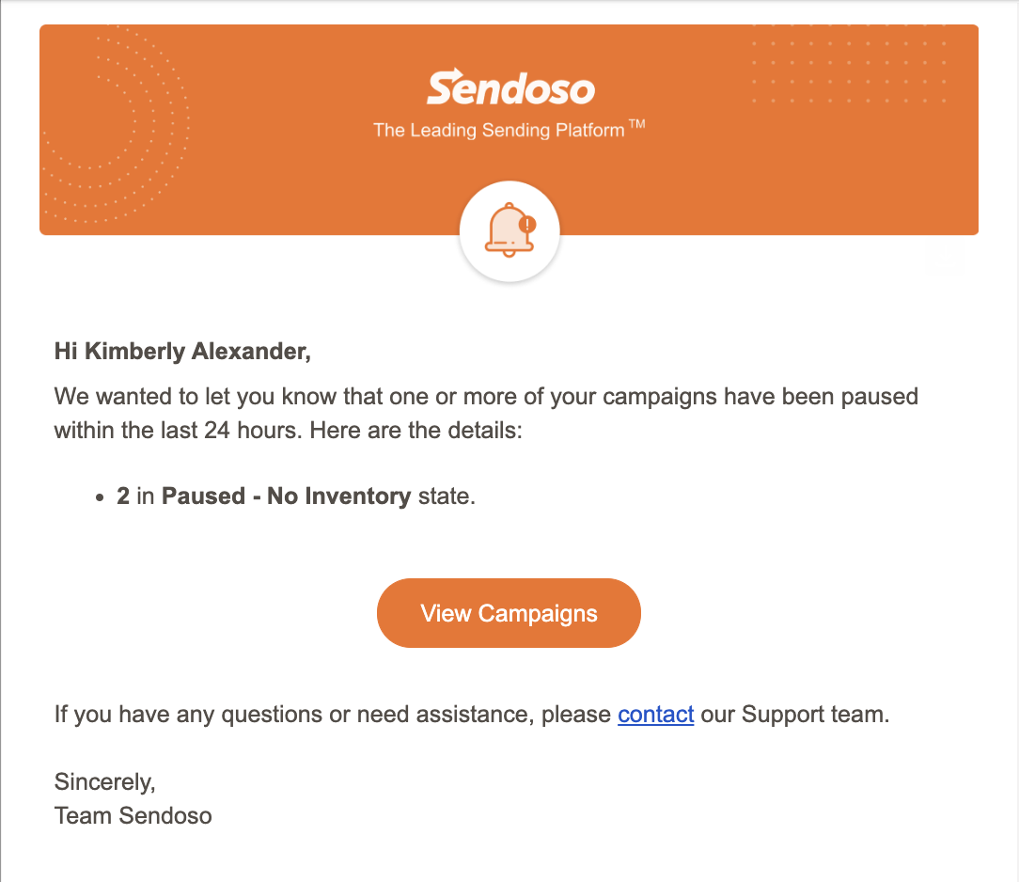Click the TM trademark symbol
1019x882 pixels.
pyautogui.click(x=637, y=123)
